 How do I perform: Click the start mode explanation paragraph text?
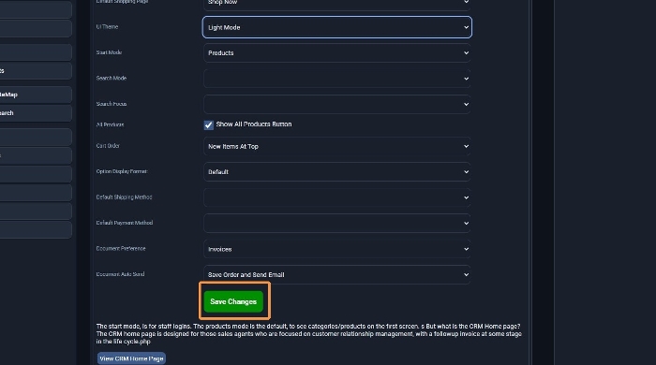(308, 334)
